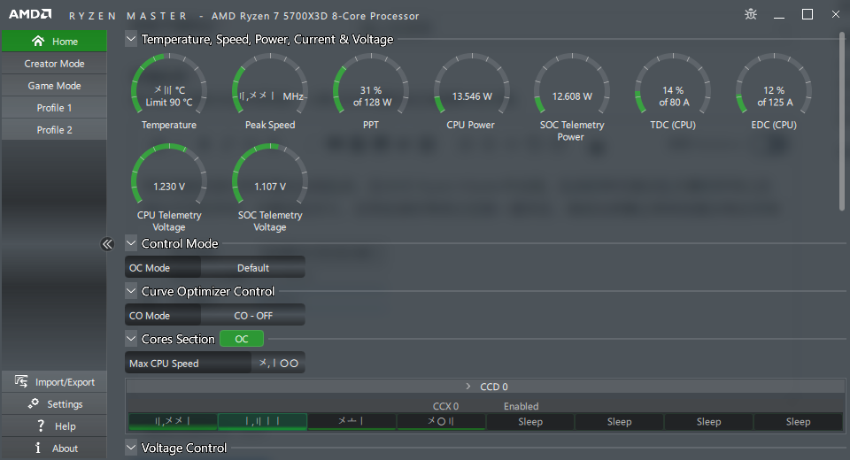
Task: Click the Settings wrench-gear icon
Action: pyautogui.click(x=34, y=403)
